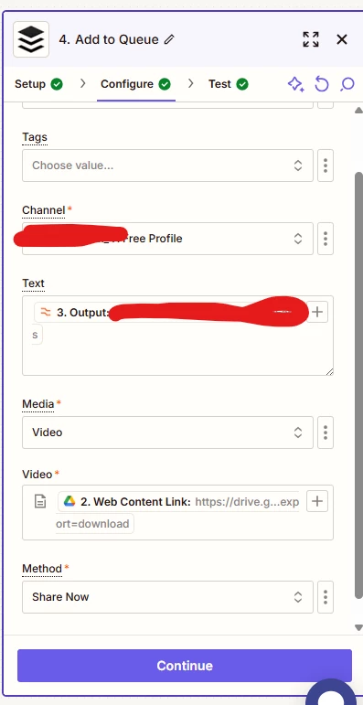Click the scrollbar down arrow

point(358,627)
